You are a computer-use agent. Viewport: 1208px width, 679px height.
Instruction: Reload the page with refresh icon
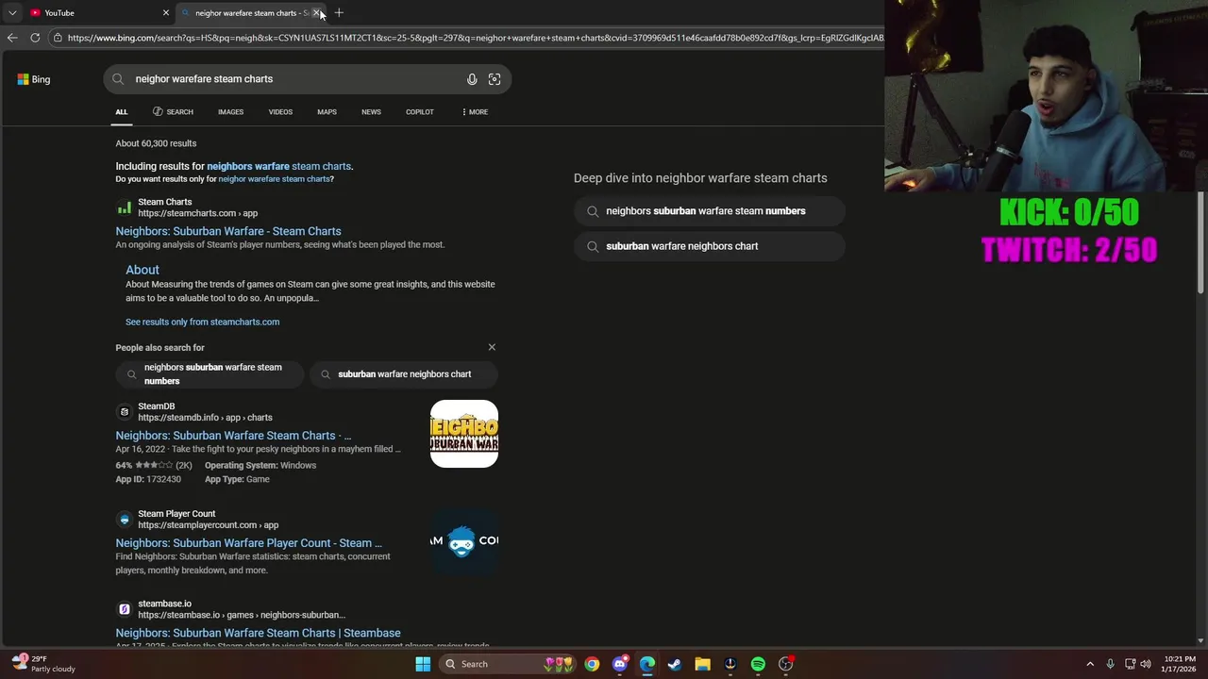[35, 38]
